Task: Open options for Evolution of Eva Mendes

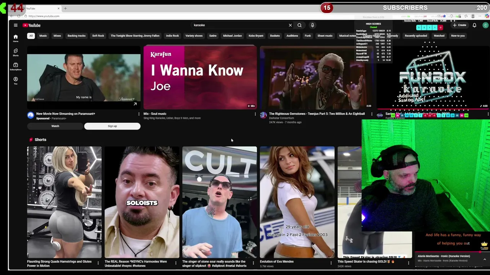Action: coord(331,263)
